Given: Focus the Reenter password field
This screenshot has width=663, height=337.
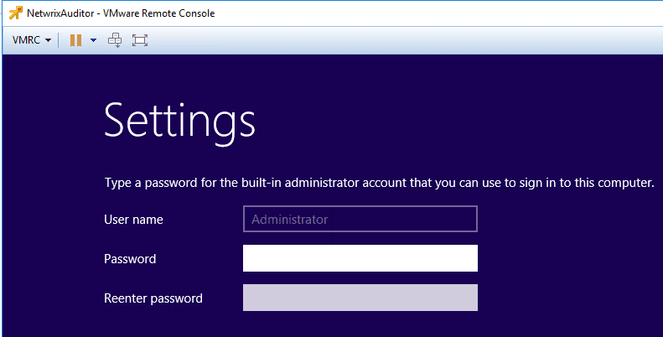Looking at the screenshot, I should (360, 298).
